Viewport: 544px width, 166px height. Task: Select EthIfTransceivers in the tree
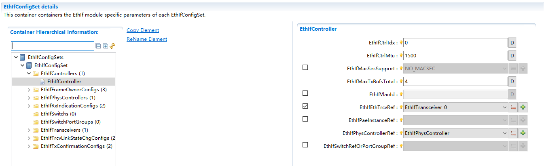pos(64,130)
